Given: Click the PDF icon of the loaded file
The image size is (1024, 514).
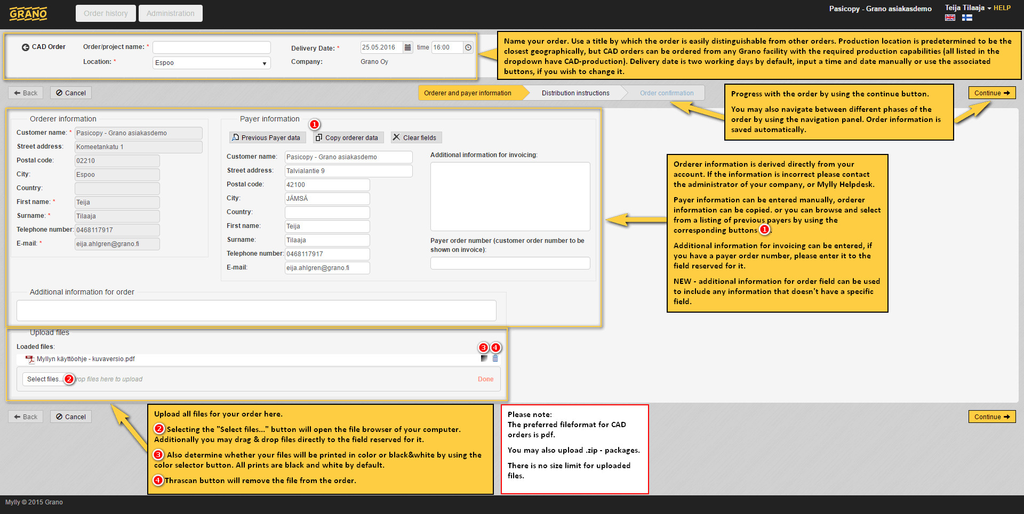Looking at the screenshot, I should 30,359.
